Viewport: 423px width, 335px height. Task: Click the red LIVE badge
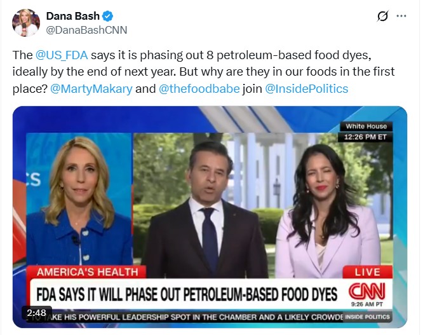pyautogui.click(x=367, y=272)
